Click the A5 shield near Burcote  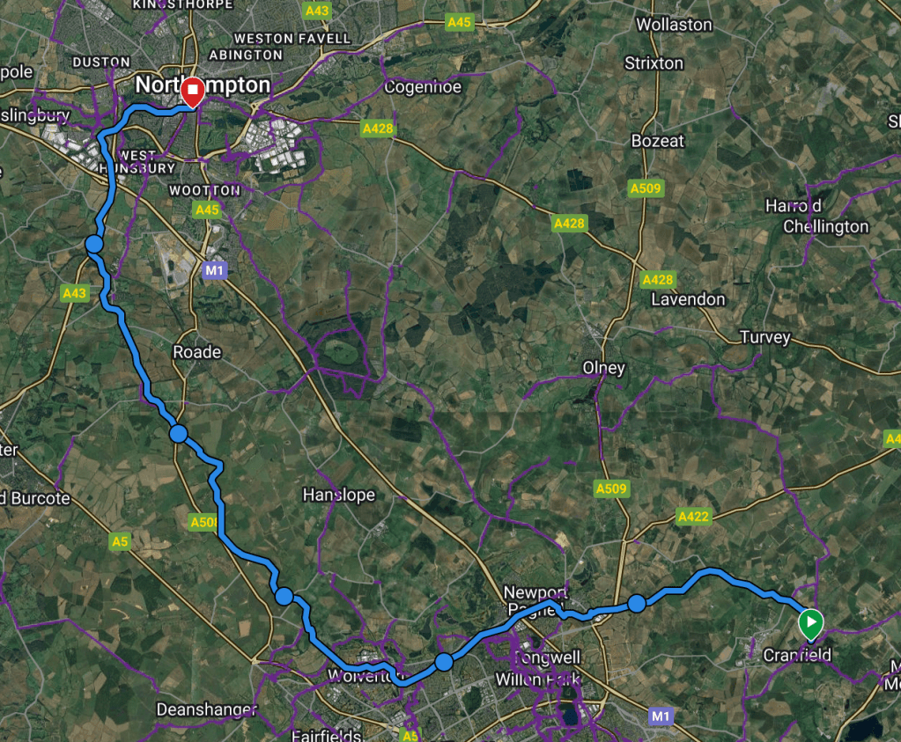pyautogui.click(x=120, y=541)
